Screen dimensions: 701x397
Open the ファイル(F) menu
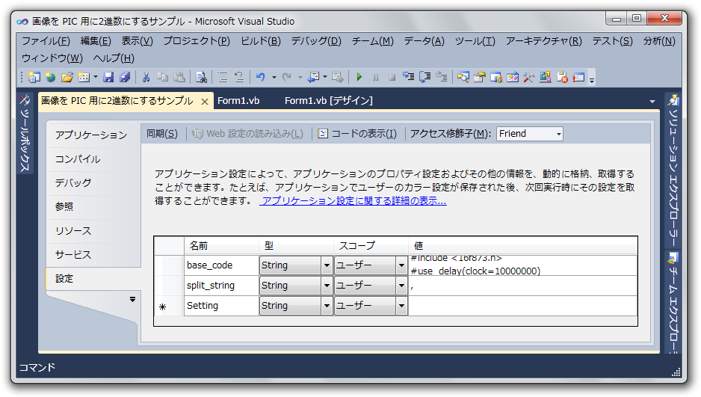[46, 41]
